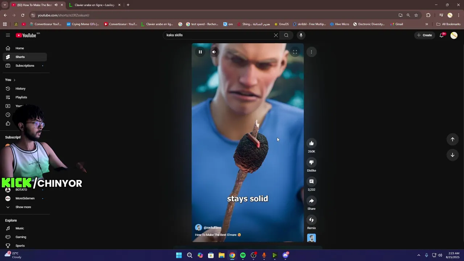Screen dimensions: 464x261
Task: Open the @zackdfilms channel
Action: [x=212, y=228]
